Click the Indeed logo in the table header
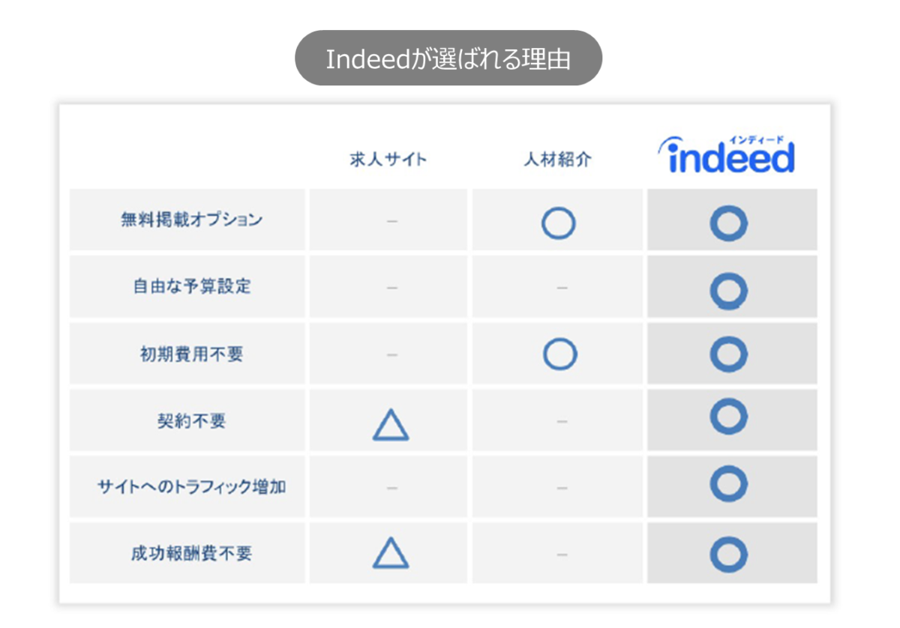Image resolution: width=900 pixels, height=628 pixels. click(726, 154)
